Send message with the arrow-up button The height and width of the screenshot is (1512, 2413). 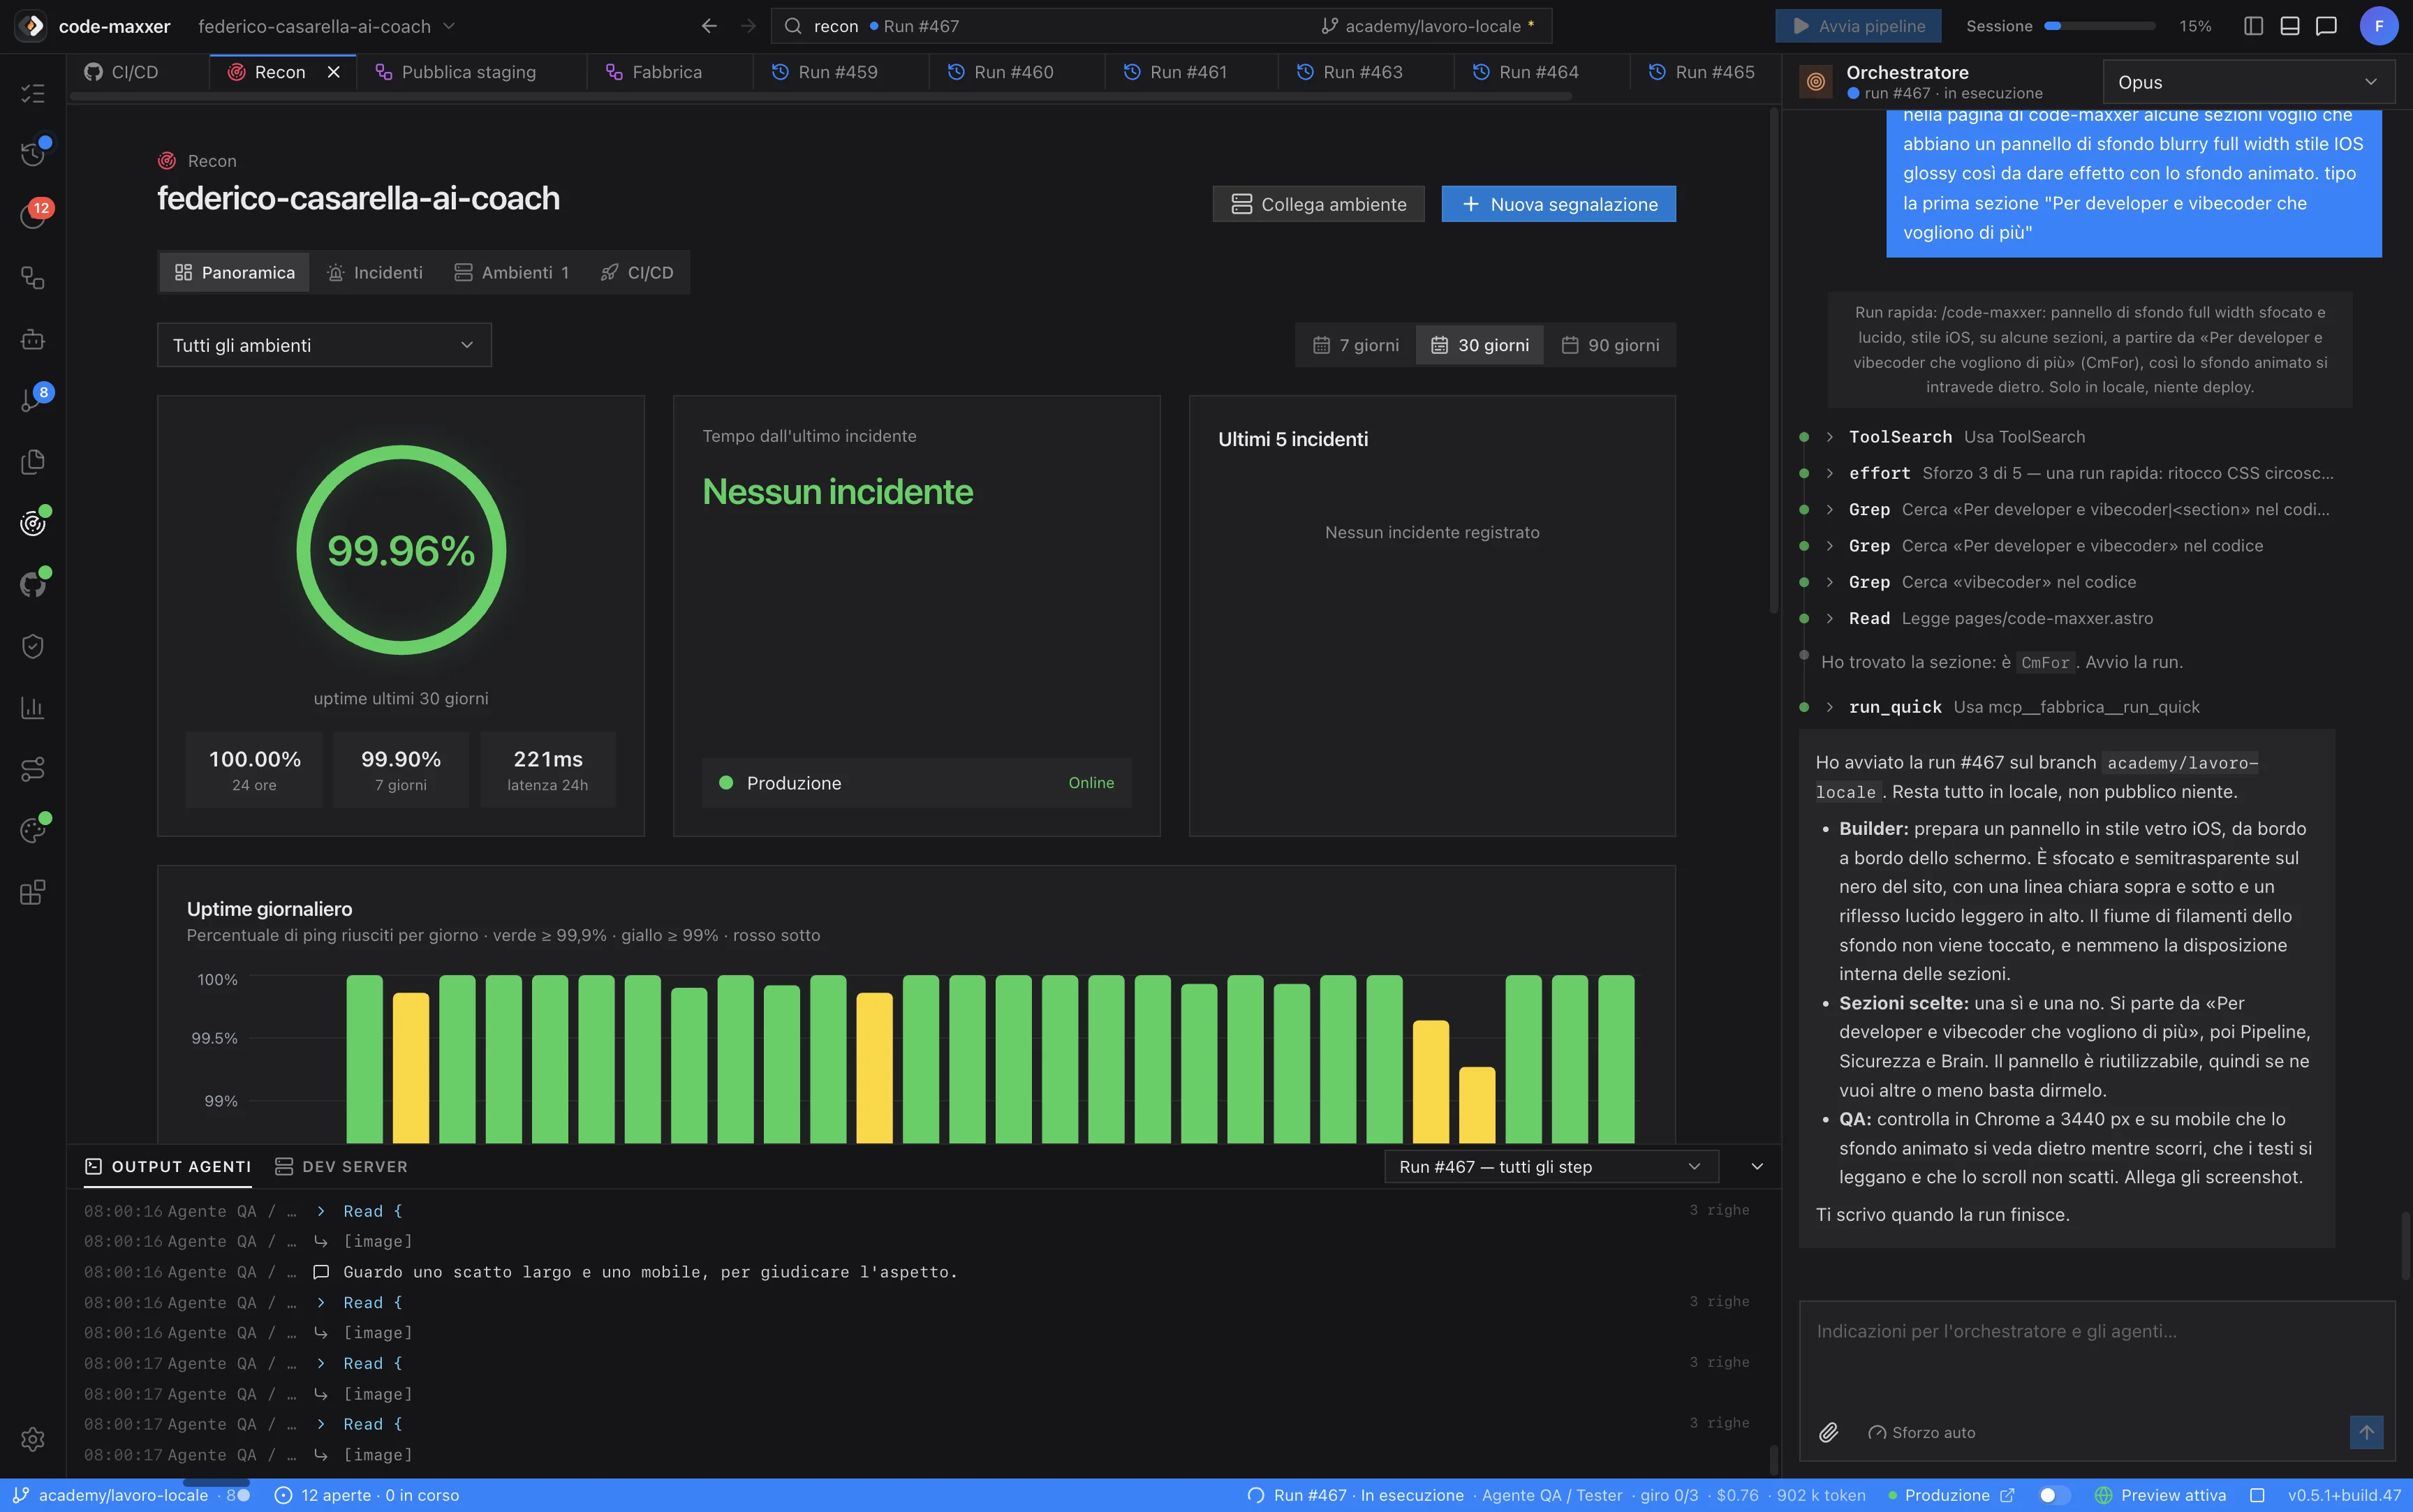pos(2366,1432)
